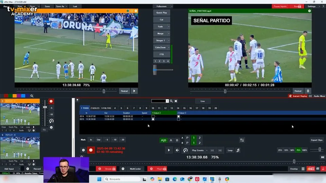Open events tab 10
This screenshot has height=183, width=326.
153,108
